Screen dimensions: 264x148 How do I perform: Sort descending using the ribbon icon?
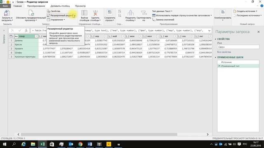tap(120, 15)
